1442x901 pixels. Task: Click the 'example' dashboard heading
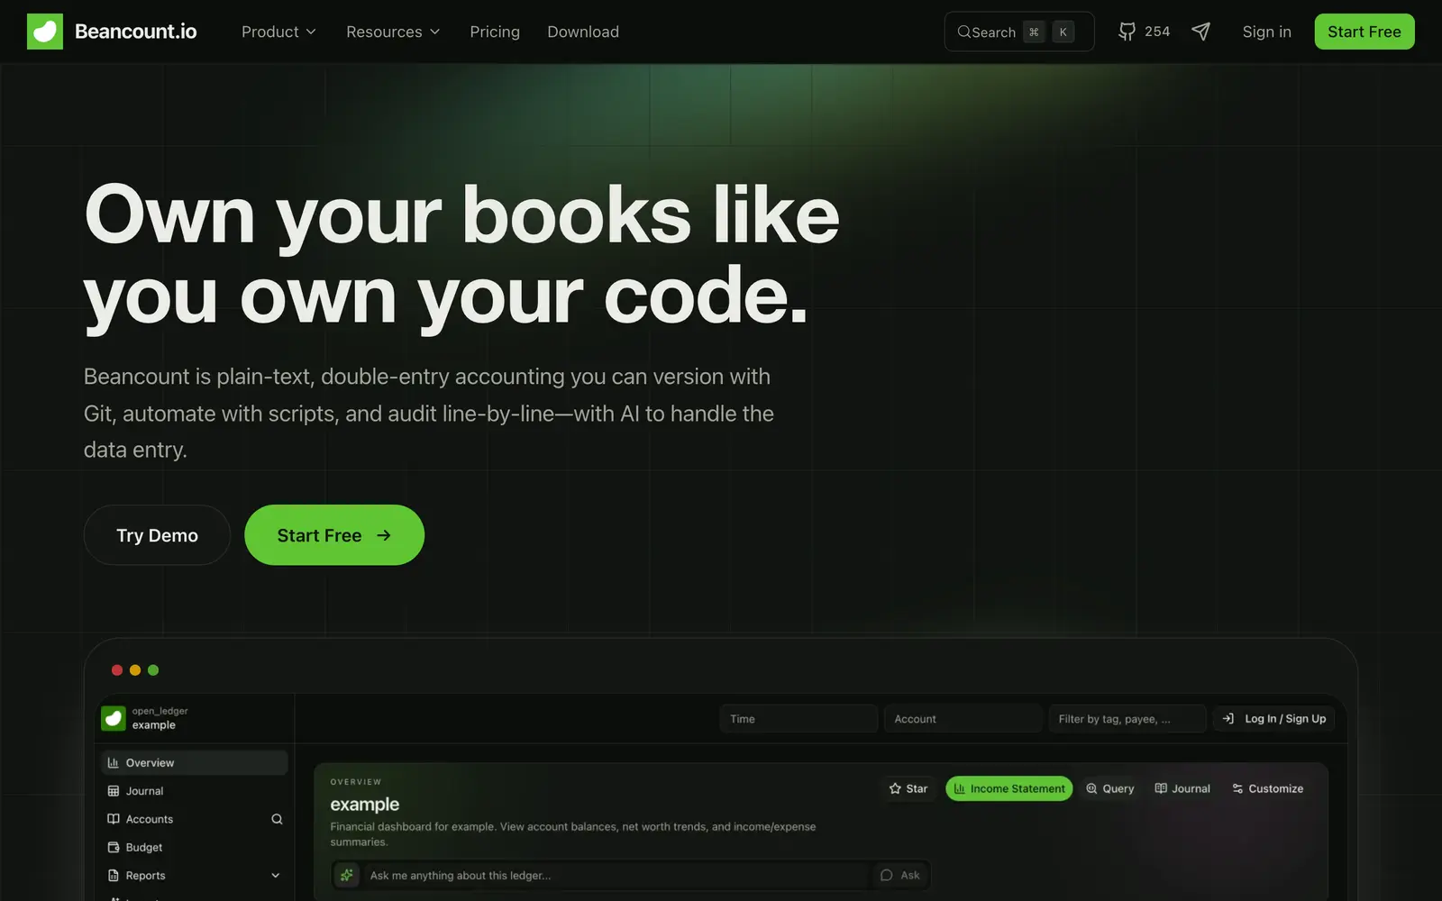(365, 804)
